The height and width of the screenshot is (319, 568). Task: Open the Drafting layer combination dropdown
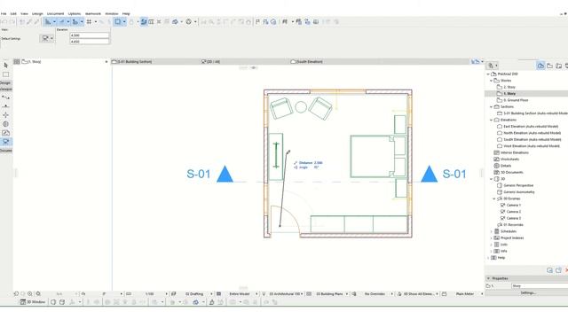195,294
